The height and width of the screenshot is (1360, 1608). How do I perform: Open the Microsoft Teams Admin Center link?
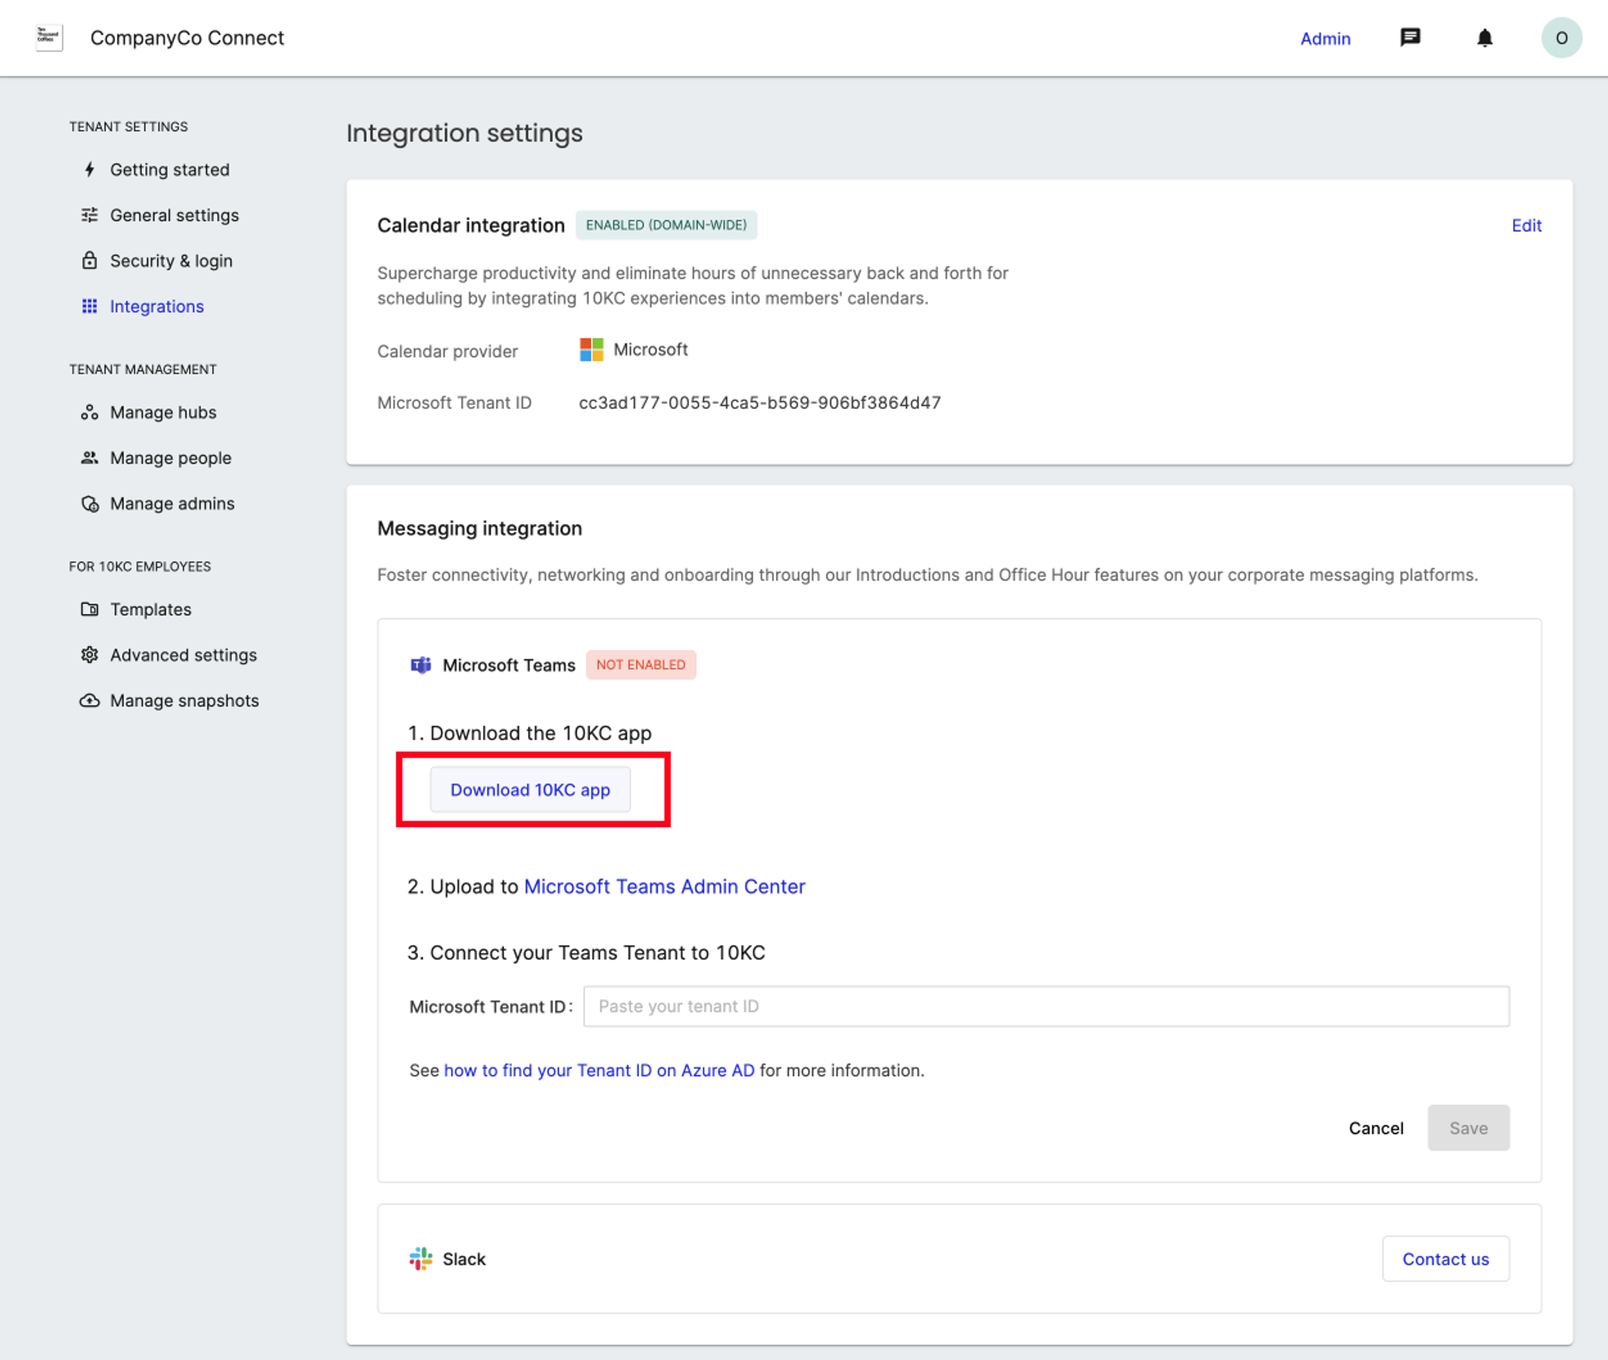(x=664, y=887)
